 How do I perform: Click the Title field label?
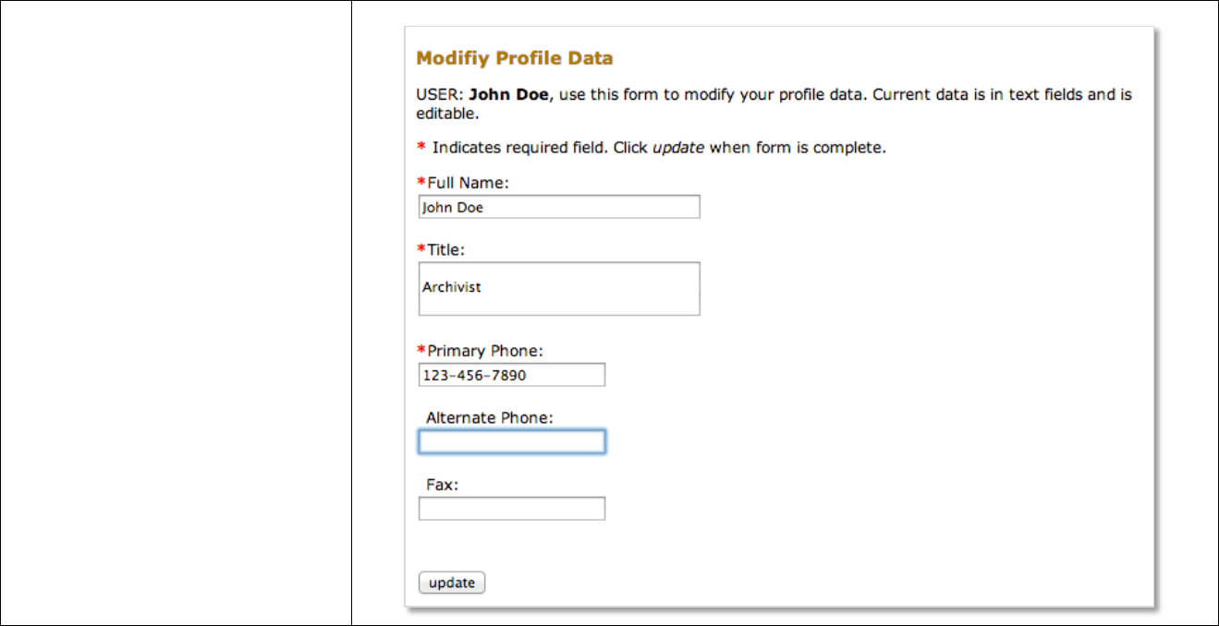(x=445, y=249)
